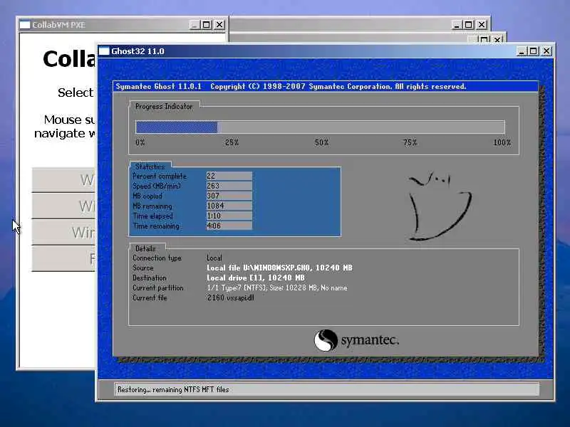Close the CollabVM PXE window

tap(219, 25)
